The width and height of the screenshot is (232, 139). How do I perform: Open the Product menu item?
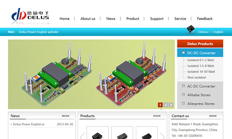pos(133,19)
